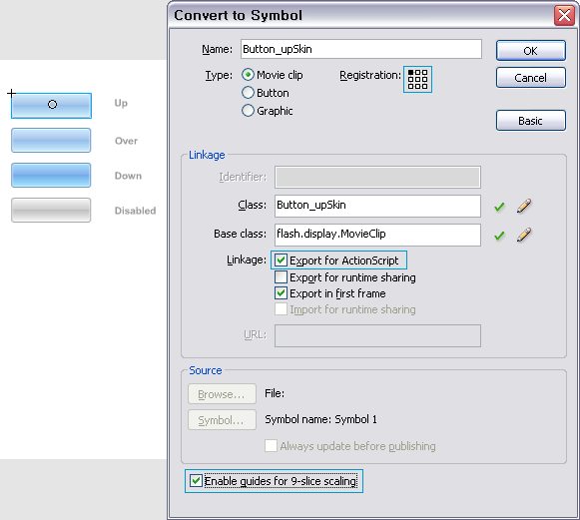This screenshot has height=520, width=580.
Task: Click the Class edit pencil icon
Action: (524, 206)
